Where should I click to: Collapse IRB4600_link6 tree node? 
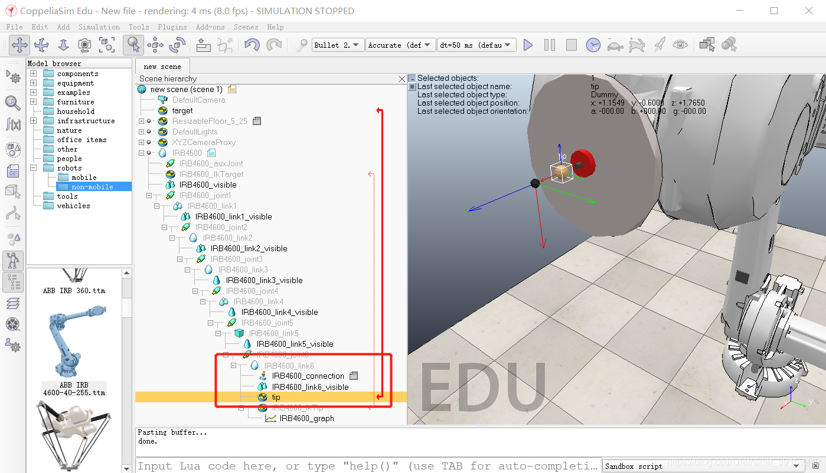tap(233, 365)
